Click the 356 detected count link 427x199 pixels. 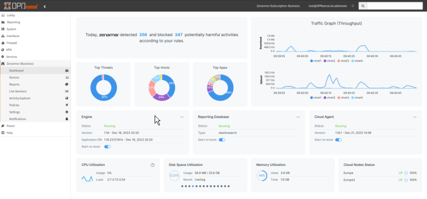point(143,35)
